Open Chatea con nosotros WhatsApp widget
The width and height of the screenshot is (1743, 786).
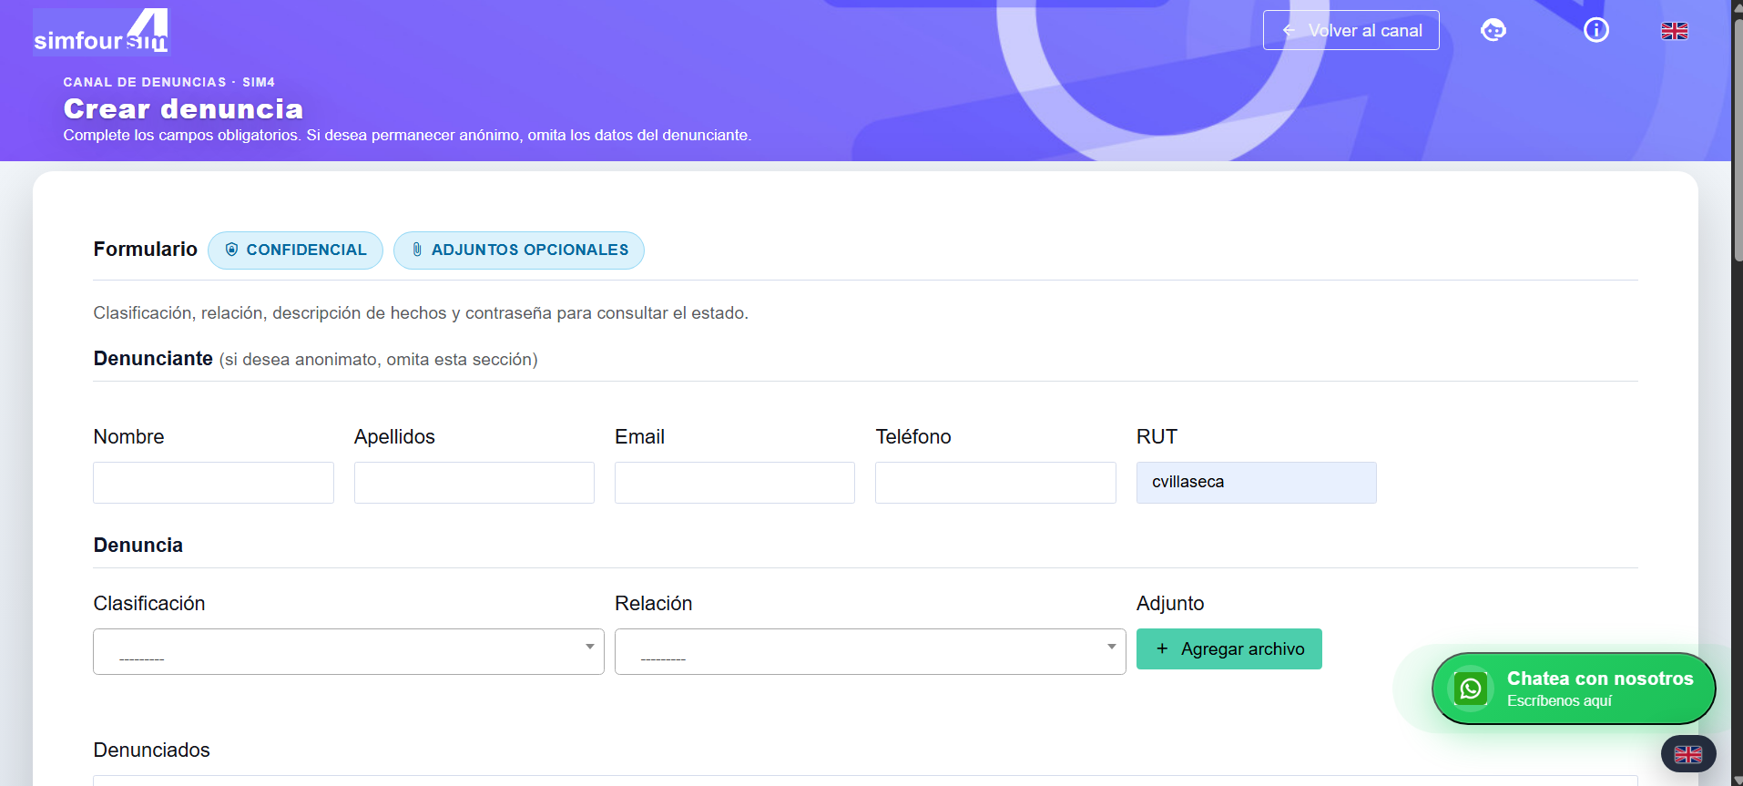(x=1574, y=689)
